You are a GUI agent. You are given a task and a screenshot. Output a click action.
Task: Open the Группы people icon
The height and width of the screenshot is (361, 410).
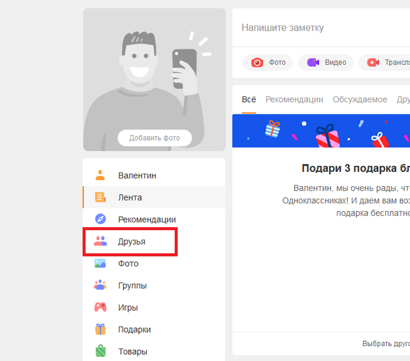(100, 286)
